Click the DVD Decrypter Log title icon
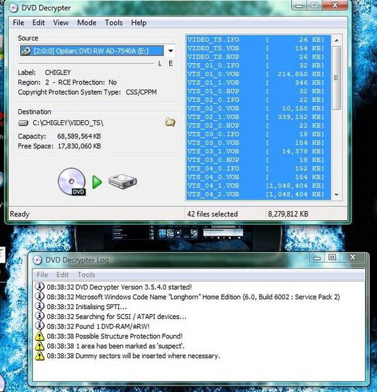 pos(37,260)
